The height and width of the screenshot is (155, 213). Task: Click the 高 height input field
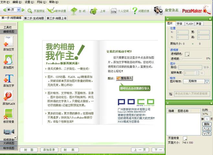(204, 37)
